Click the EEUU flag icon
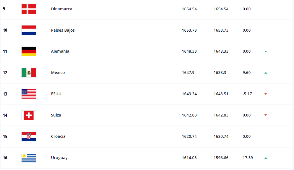Image resolution: width=294 pixels, height=170 pixels. [28, 94]
